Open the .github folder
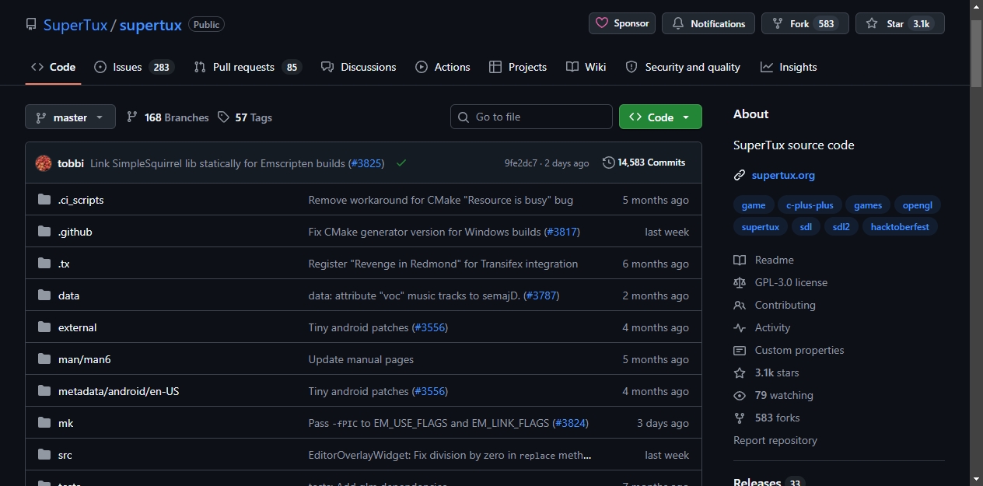983x486 pixels. pos(75,232)
